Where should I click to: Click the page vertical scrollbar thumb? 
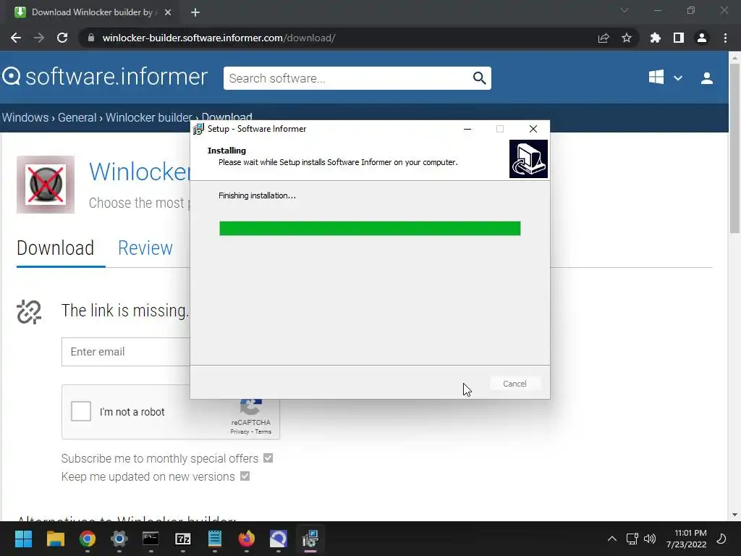[x=734, y=148]
